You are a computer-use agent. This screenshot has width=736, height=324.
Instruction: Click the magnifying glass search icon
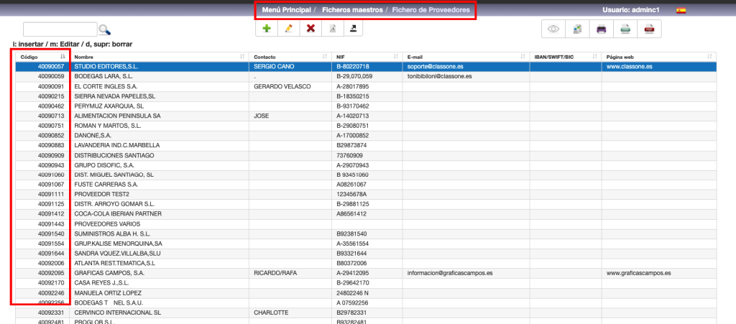click(x=105, y=29)
